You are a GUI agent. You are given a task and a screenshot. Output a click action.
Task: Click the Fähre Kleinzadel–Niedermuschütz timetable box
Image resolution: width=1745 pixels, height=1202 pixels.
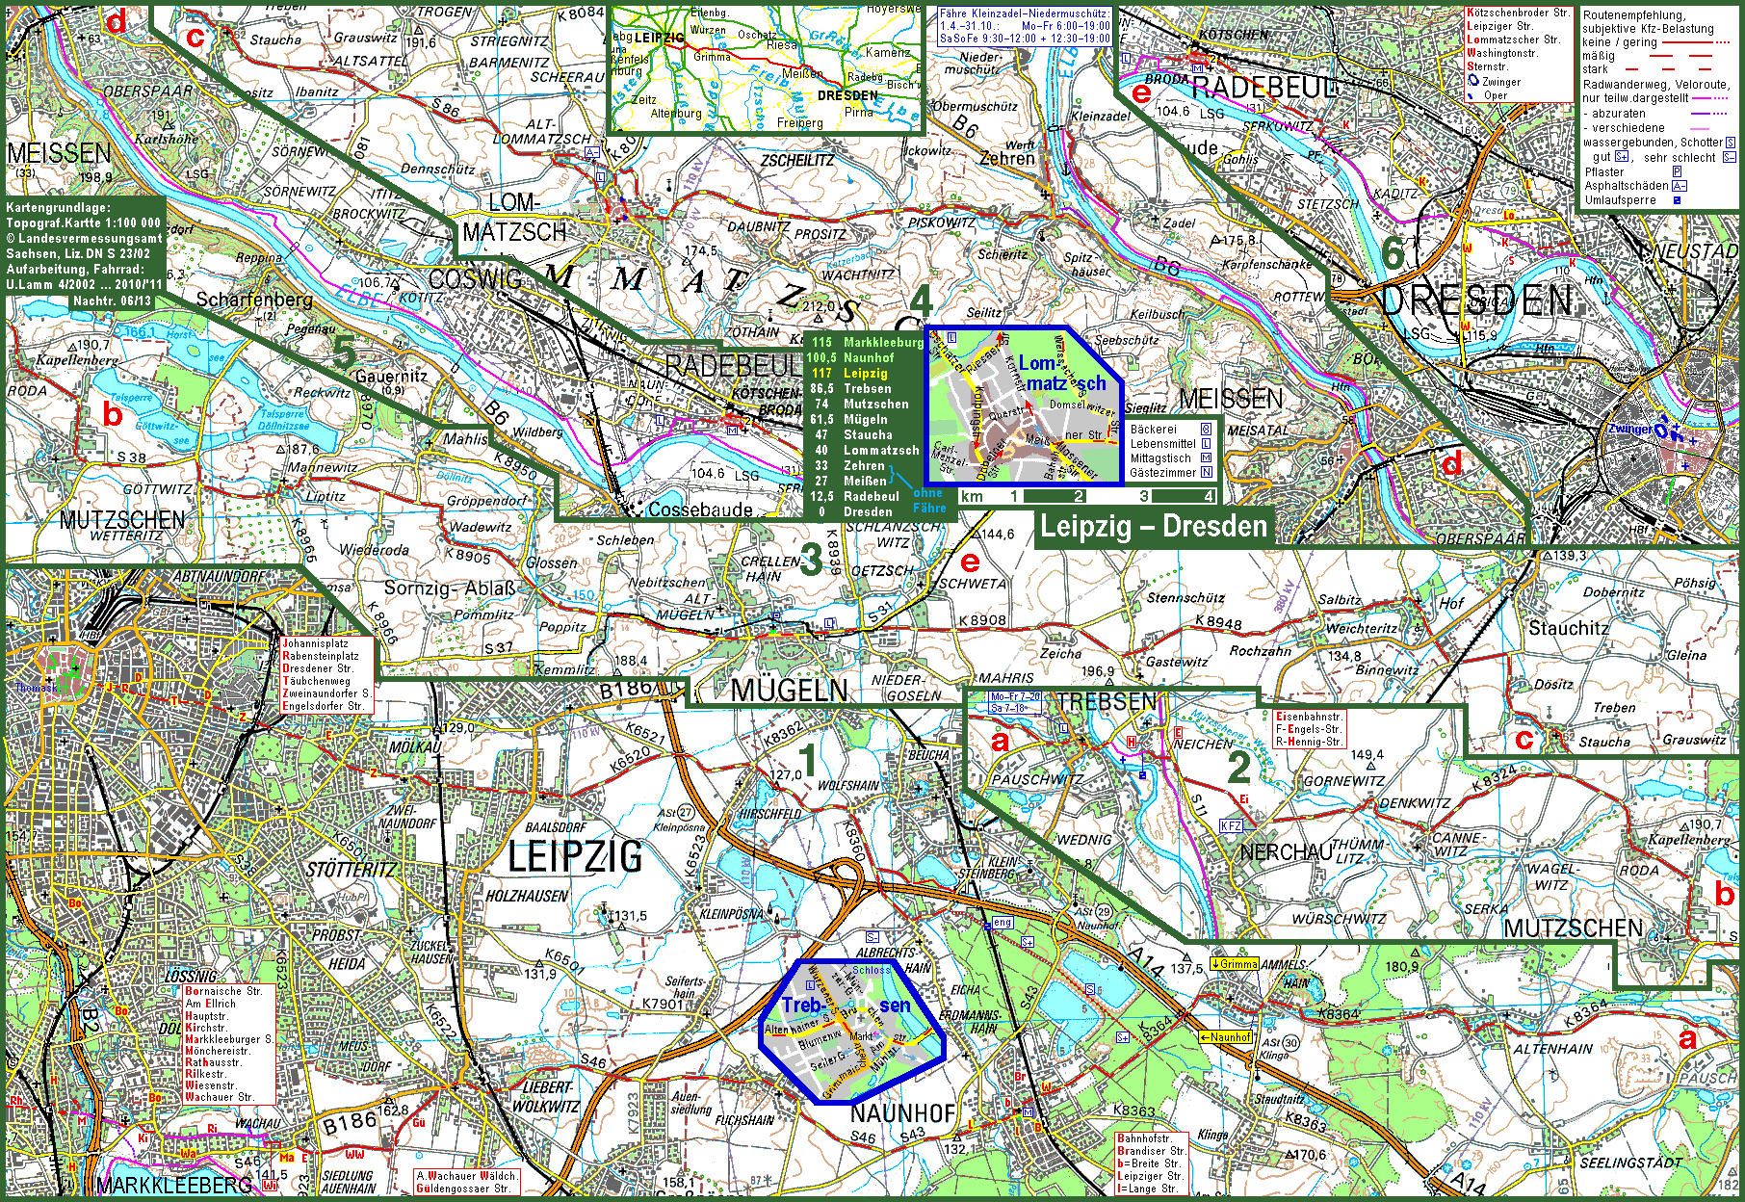[x=1025, y=26]
